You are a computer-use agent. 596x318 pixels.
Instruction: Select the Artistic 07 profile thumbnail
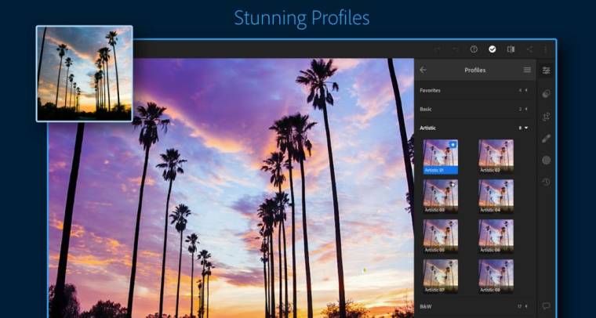tap(441, 275)
